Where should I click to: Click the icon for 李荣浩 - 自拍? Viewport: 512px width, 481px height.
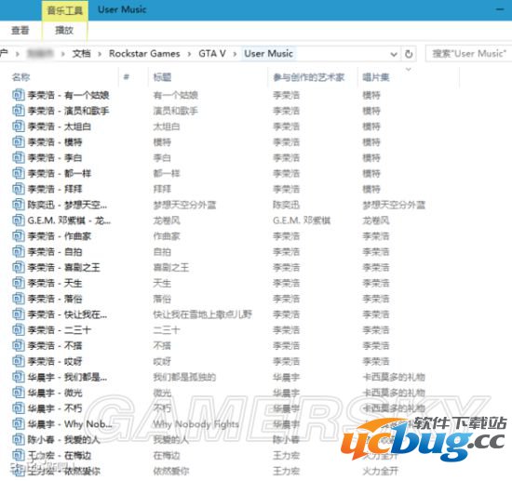[x=19, y=251]
